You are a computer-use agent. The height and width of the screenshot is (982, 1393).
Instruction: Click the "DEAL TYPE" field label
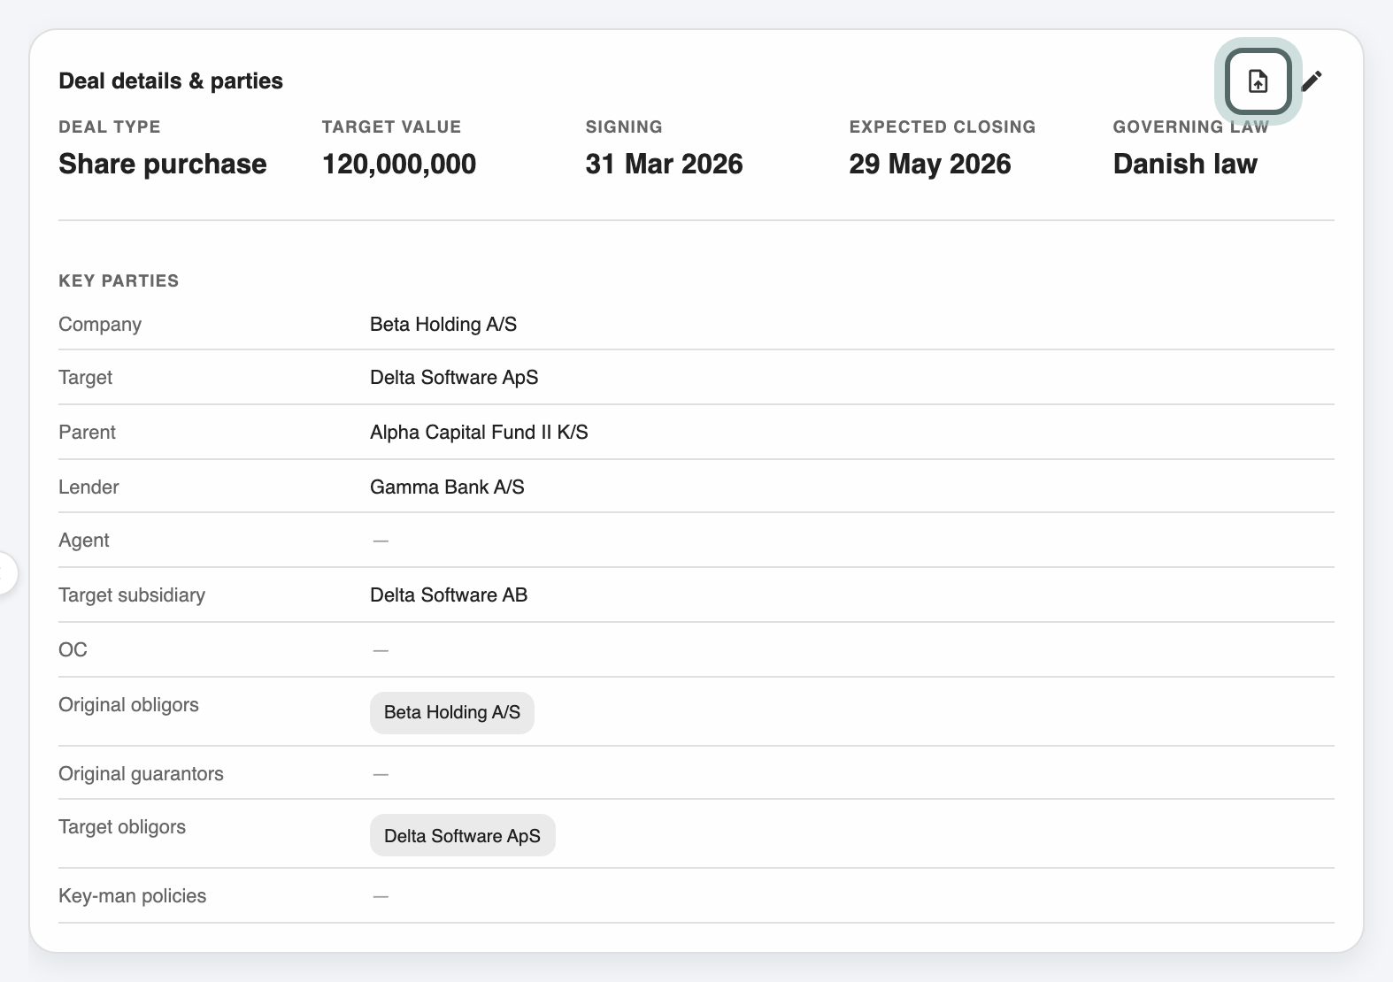coord(110,127)
